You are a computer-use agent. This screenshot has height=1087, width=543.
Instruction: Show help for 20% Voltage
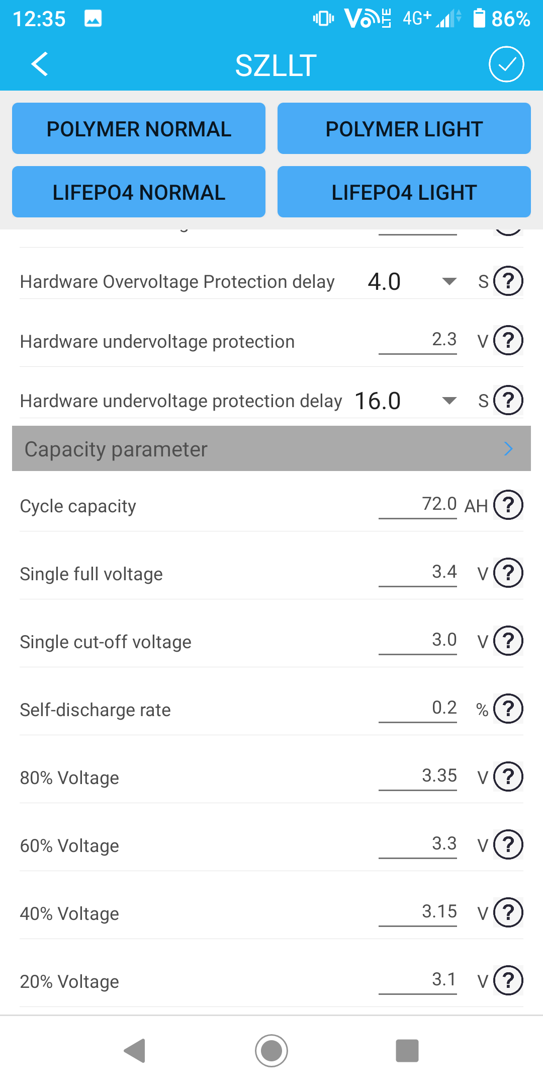pos(508,980)
